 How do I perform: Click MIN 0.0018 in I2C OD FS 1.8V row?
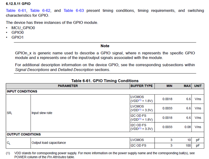click(x=167, y=118)
